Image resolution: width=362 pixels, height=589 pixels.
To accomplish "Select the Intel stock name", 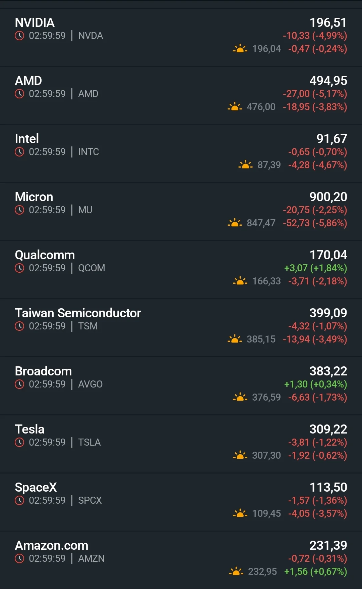I will 27,139.
